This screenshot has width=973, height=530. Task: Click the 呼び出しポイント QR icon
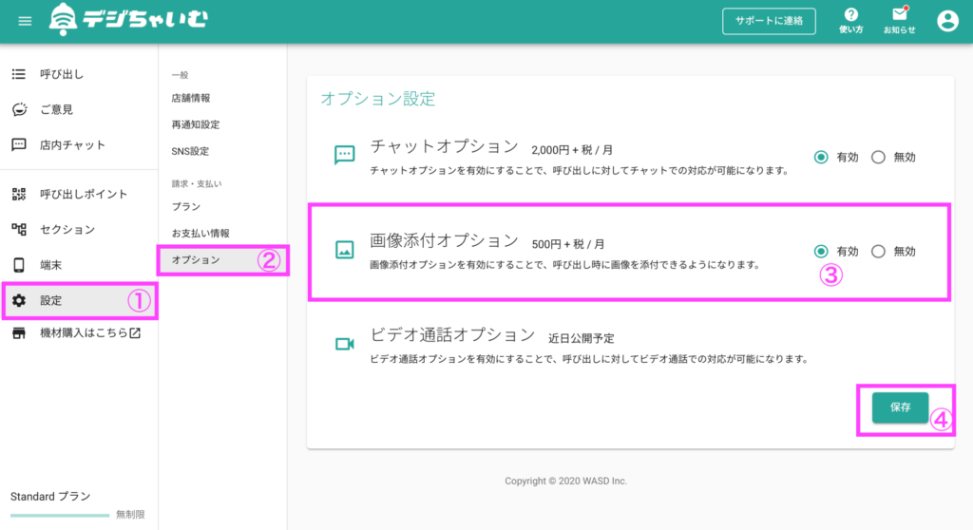[x=19, y=195]
